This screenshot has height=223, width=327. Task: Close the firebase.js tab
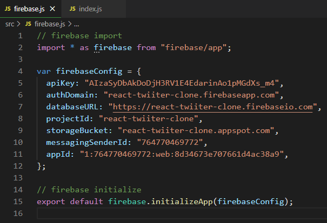click(x=52, y=9)
